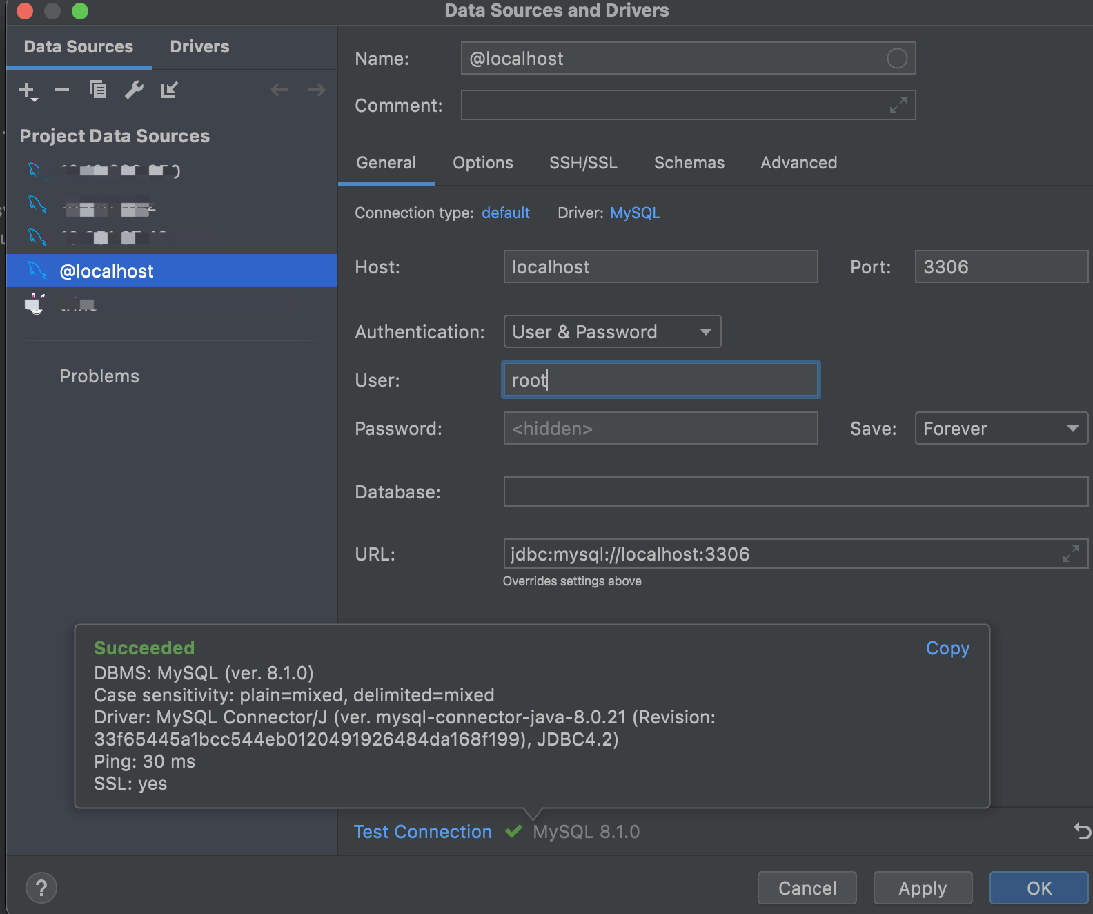Expand the Comment field
This screenshot has width=1093, height=914.
898,105
